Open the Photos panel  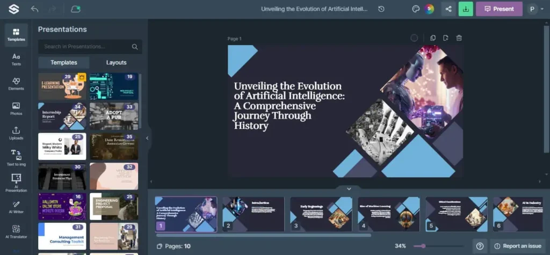16,108
